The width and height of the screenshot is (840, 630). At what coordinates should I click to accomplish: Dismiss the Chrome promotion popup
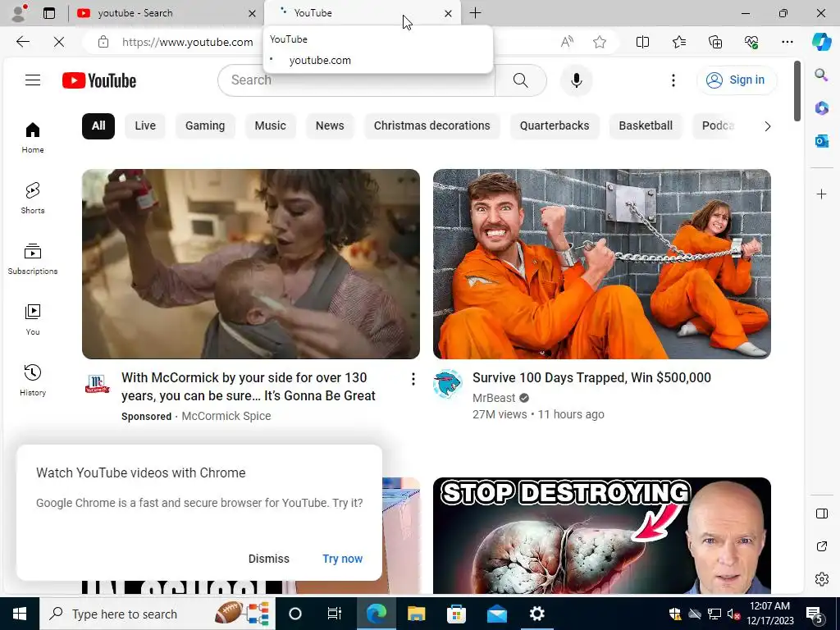coord(269,559)
